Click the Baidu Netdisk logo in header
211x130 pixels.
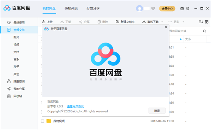tap(17, 8)
